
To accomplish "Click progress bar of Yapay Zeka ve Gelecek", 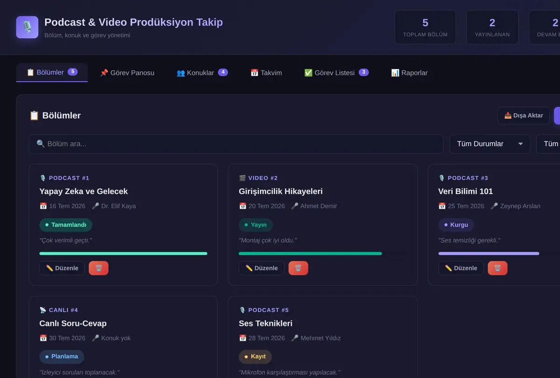I will tap(123, 254).
